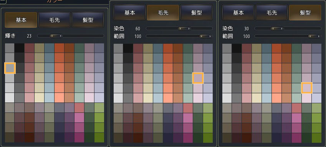This screenshot has width=326, height=147.
Task: Choose the lightest white-gray swatch in right palette
Action: [227, 98]
